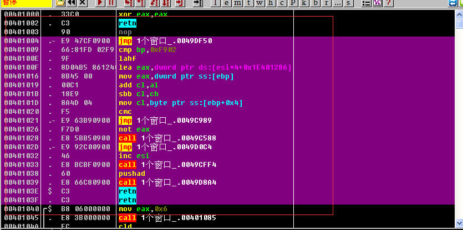Open appearance options icon
The width and height of the screenshot is (463, 230).
[378, 3]
